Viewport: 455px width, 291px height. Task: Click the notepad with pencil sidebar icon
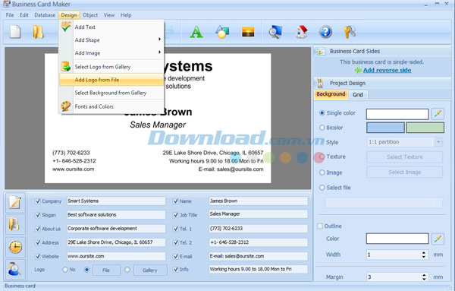click(x=15, y=202)
